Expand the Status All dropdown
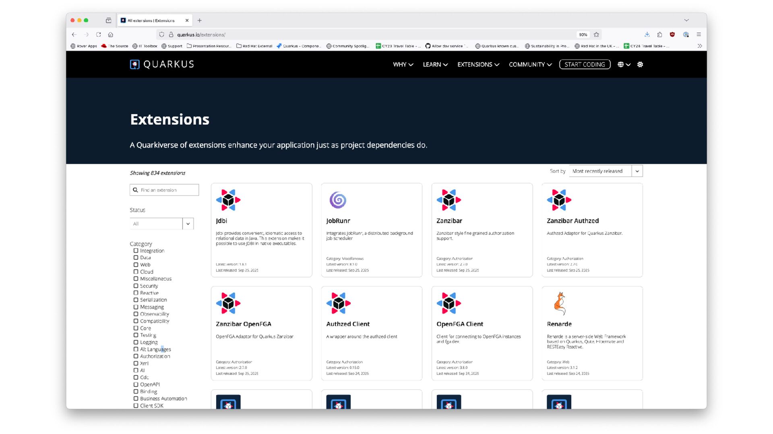 [x=161, y=224]
